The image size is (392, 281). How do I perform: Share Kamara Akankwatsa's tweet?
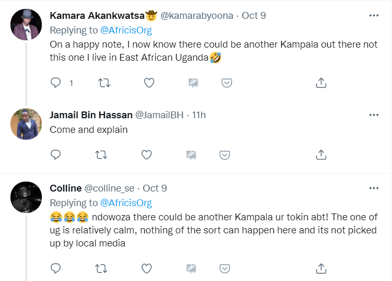[x=321, y=83]
